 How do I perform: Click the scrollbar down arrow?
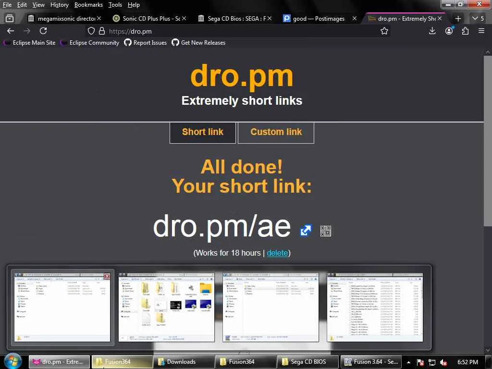(x=488, y=350)
